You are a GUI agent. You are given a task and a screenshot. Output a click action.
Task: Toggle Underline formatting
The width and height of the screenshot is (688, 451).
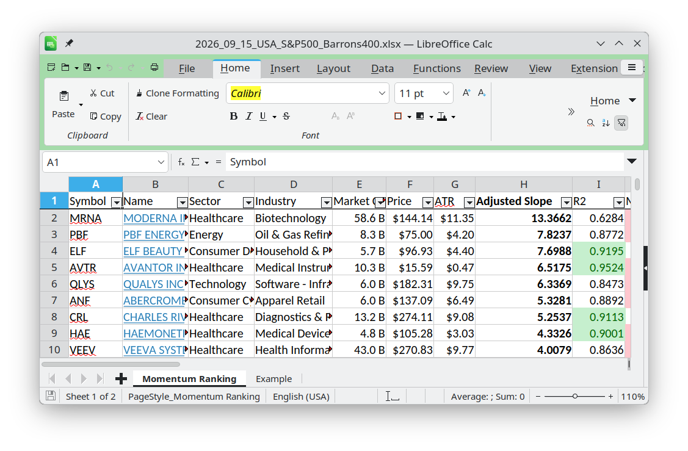263,117
